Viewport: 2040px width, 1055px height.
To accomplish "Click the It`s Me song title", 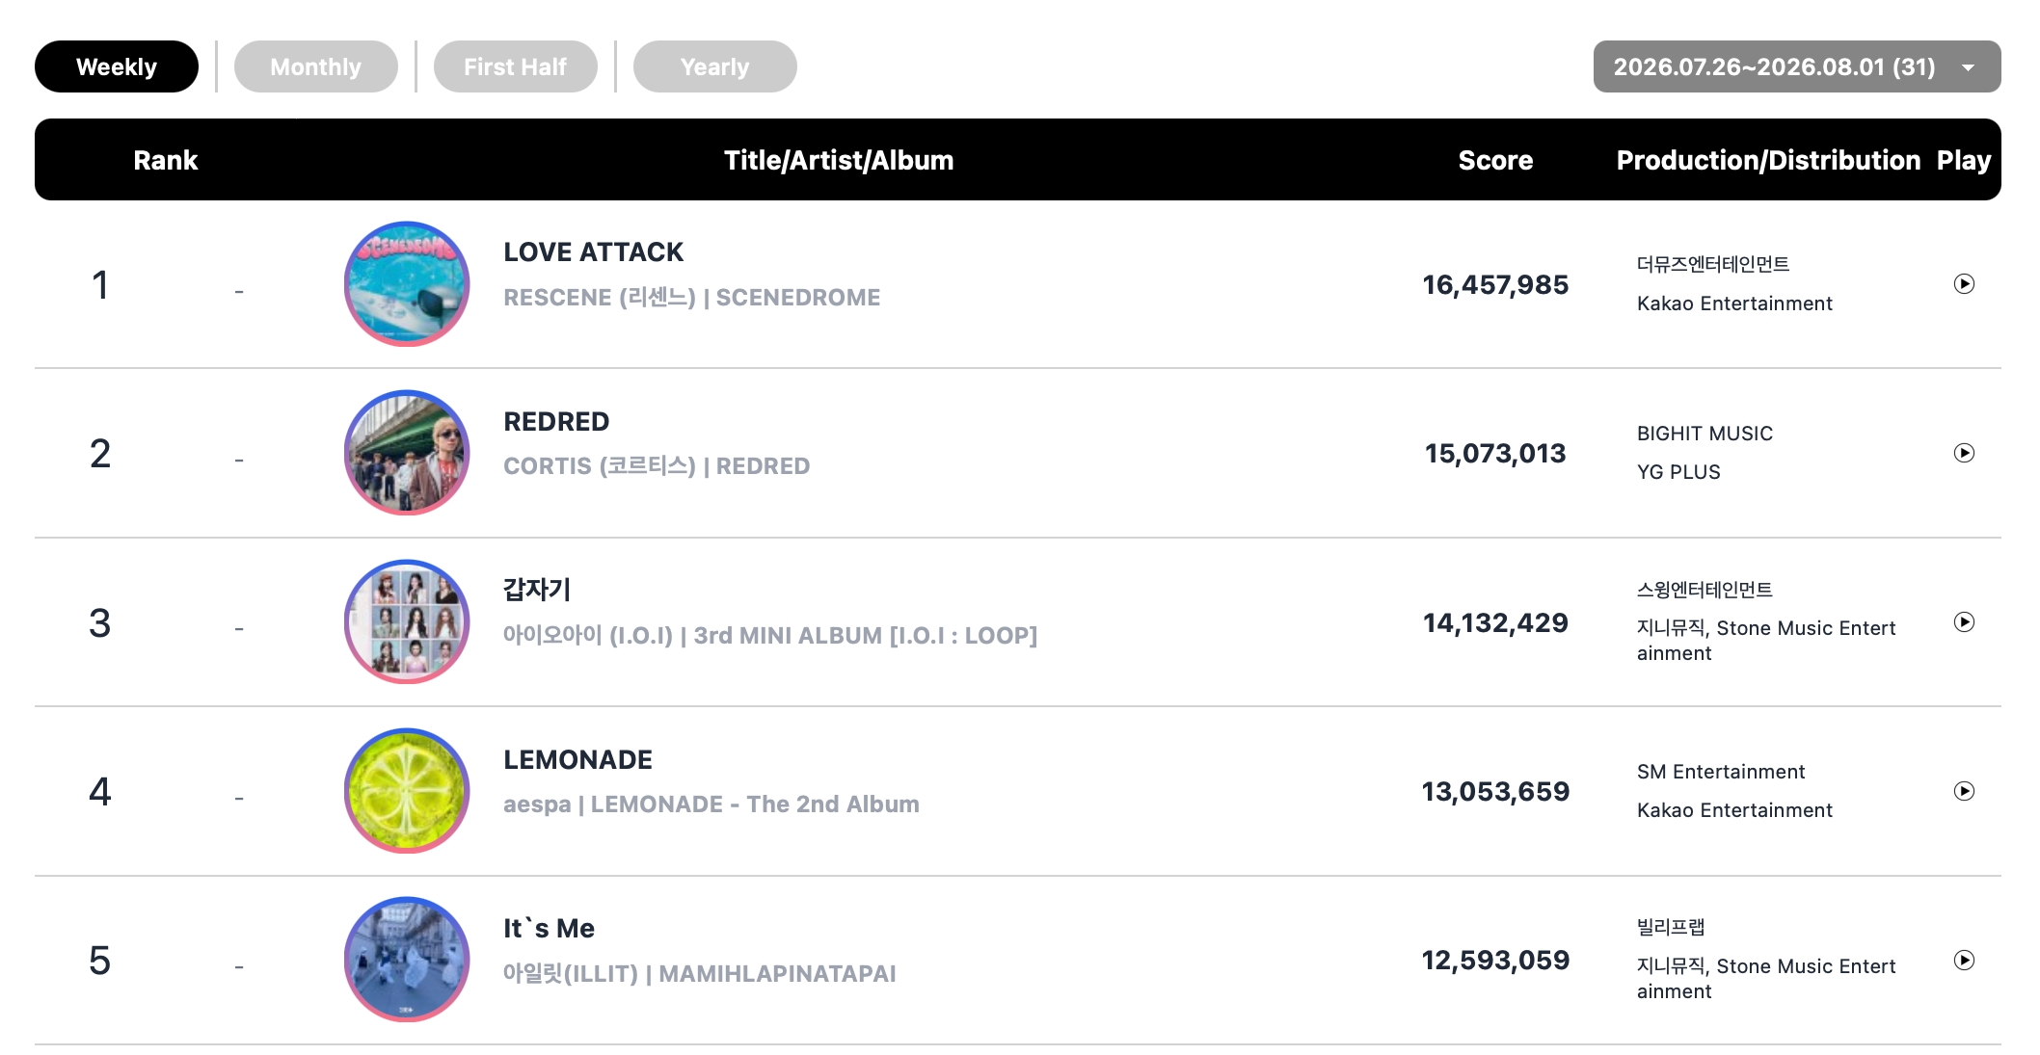I will [x=549, y=929].
